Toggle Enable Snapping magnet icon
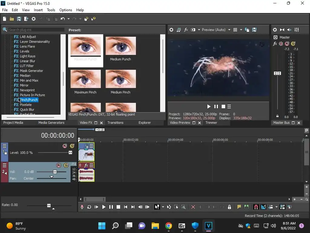 coord(256,207)
